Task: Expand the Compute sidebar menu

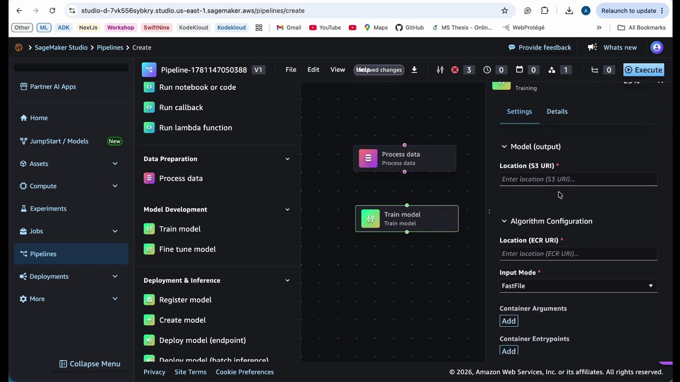Action: 115,186
